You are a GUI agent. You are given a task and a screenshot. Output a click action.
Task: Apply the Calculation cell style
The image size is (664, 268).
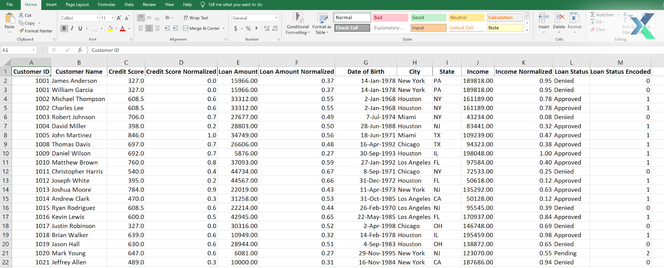point(505,18)
